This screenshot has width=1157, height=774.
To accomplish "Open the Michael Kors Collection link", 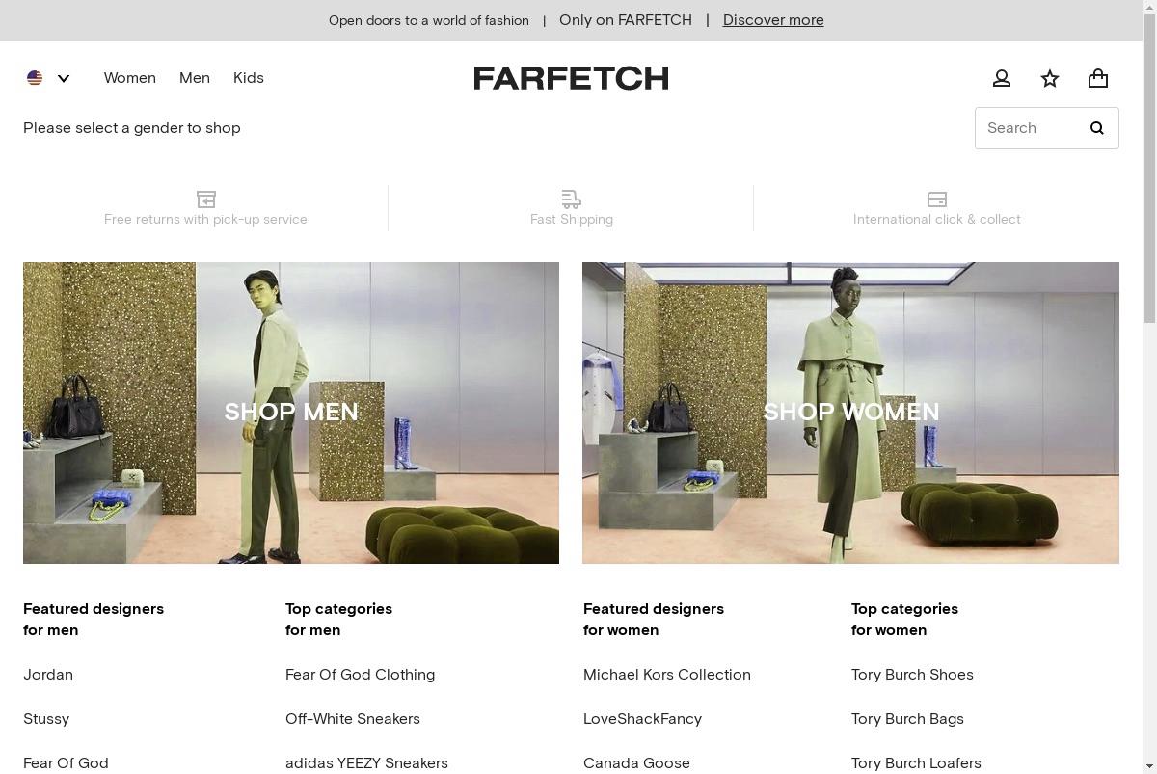I will coord(667,675).
